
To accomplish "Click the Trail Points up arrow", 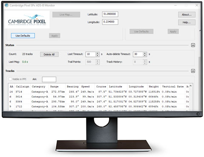I will (98, 61).
